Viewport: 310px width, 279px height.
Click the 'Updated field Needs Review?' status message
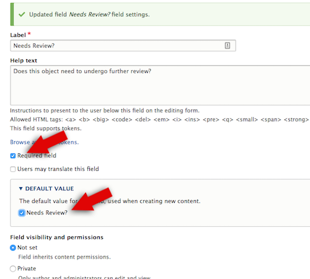(89, 14)
